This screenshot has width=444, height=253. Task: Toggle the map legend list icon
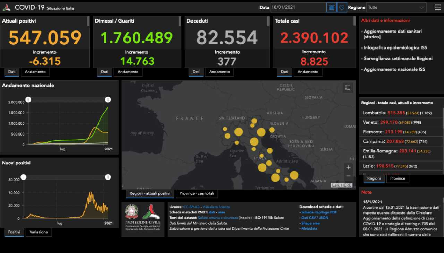(x=348, y=88)
